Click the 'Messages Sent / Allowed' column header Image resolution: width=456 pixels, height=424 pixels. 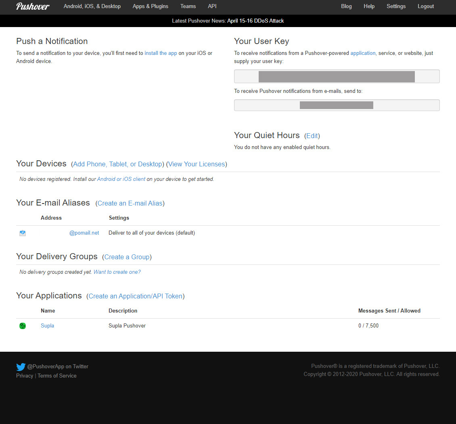click(x=389, y=311)
